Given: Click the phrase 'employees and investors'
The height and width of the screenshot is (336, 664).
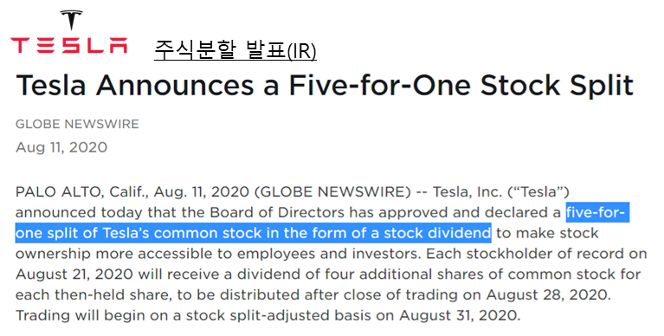Looking at the screenshot, I should pyautogui.click(x=330, y=254).
